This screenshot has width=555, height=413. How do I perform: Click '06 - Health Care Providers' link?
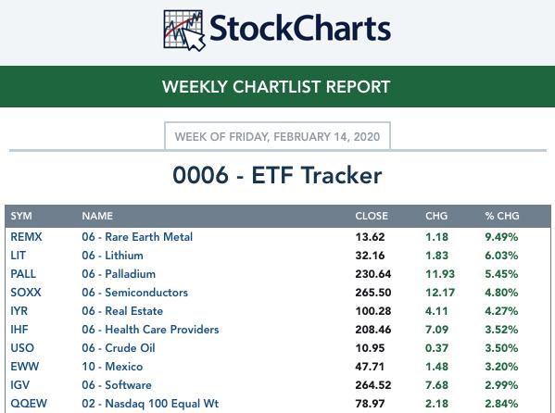click(150, 329)
